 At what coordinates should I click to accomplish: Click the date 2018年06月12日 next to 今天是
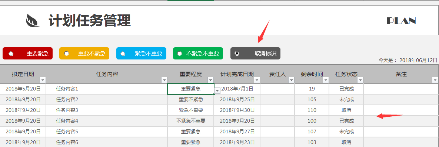[x=418, y=60]
